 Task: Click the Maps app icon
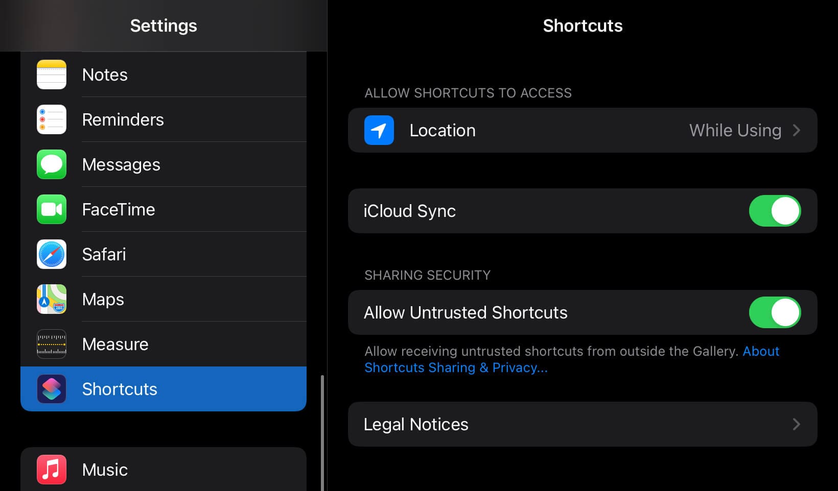pyautogui.click(x=51, y=299)
